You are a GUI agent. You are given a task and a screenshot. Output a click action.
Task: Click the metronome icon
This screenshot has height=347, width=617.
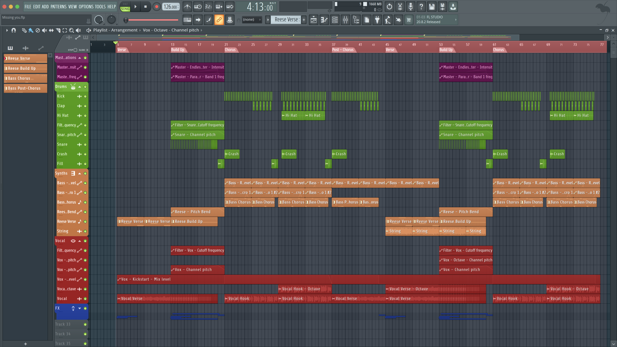pyautogui.click(x=187, y=6)
